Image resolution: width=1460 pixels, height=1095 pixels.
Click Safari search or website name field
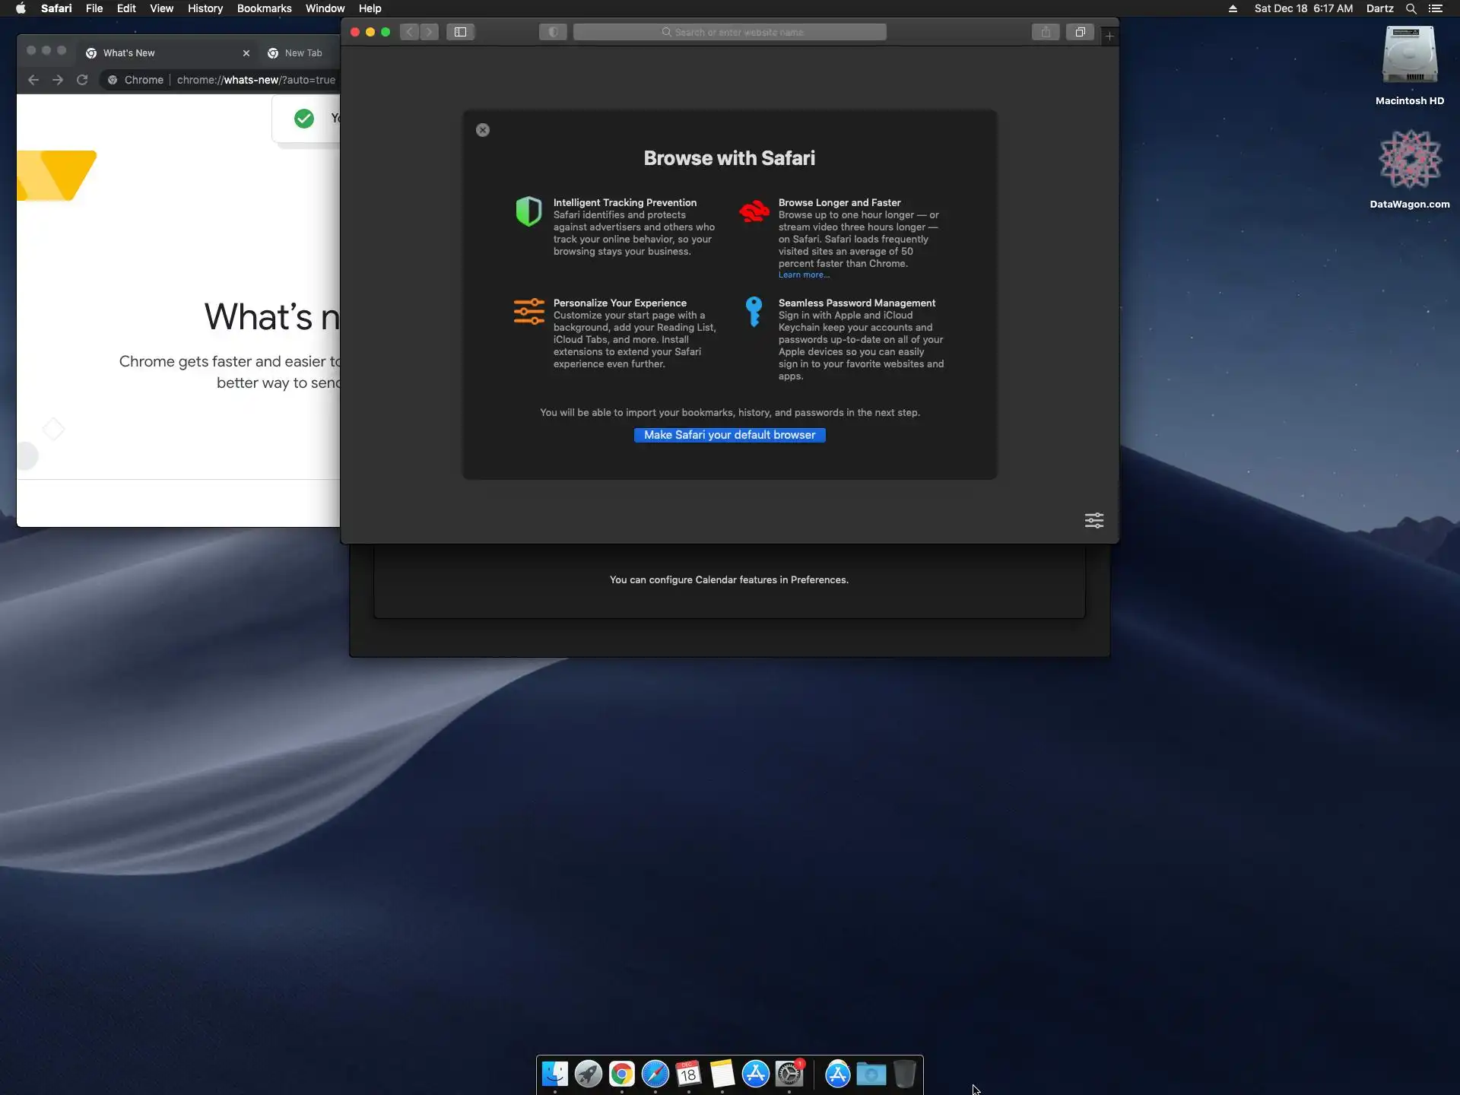point(730,32)
